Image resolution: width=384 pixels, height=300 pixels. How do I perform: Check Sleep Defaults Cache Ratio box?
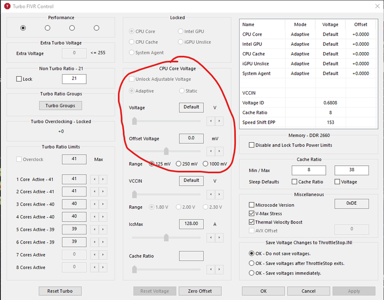[294, 182]
